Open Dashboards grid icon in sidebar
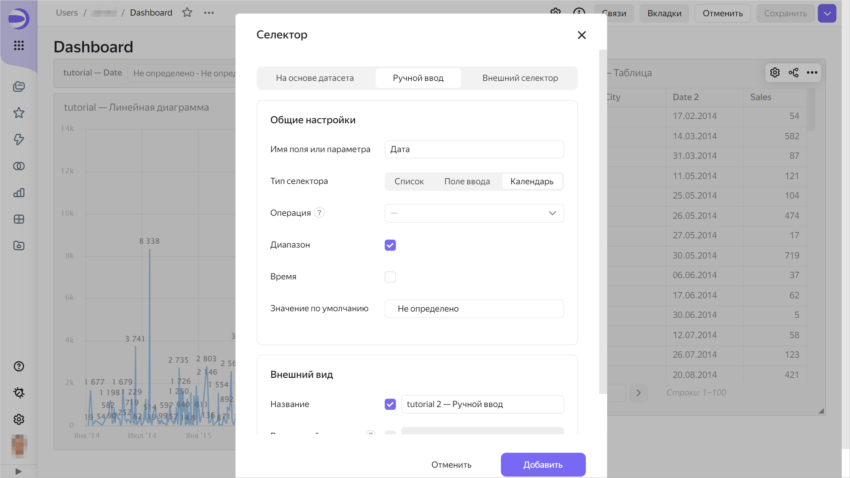Screen dimensions: 850x478 pos(19,219)
